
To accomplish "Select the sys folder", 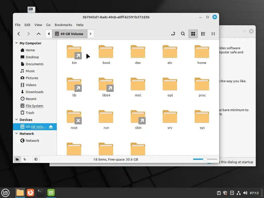I will pyautogui.click(x=202, y=120).
